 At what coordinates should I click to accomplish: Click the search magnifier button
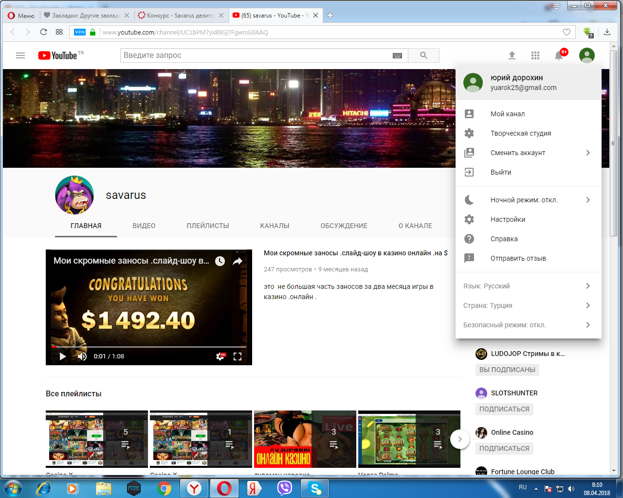coord(423,55)
